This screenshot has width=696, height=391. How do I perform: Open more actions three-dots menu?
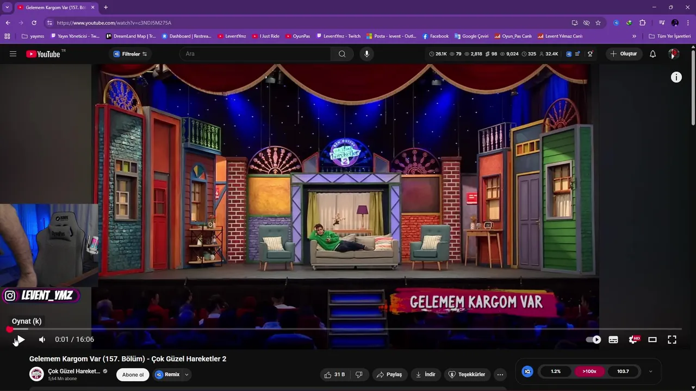point(500,375)
